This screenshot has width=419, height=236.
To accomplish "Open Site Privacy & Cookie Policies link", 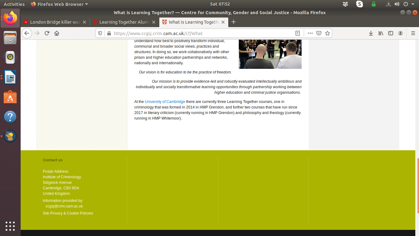I will click(x=68, y=213).
